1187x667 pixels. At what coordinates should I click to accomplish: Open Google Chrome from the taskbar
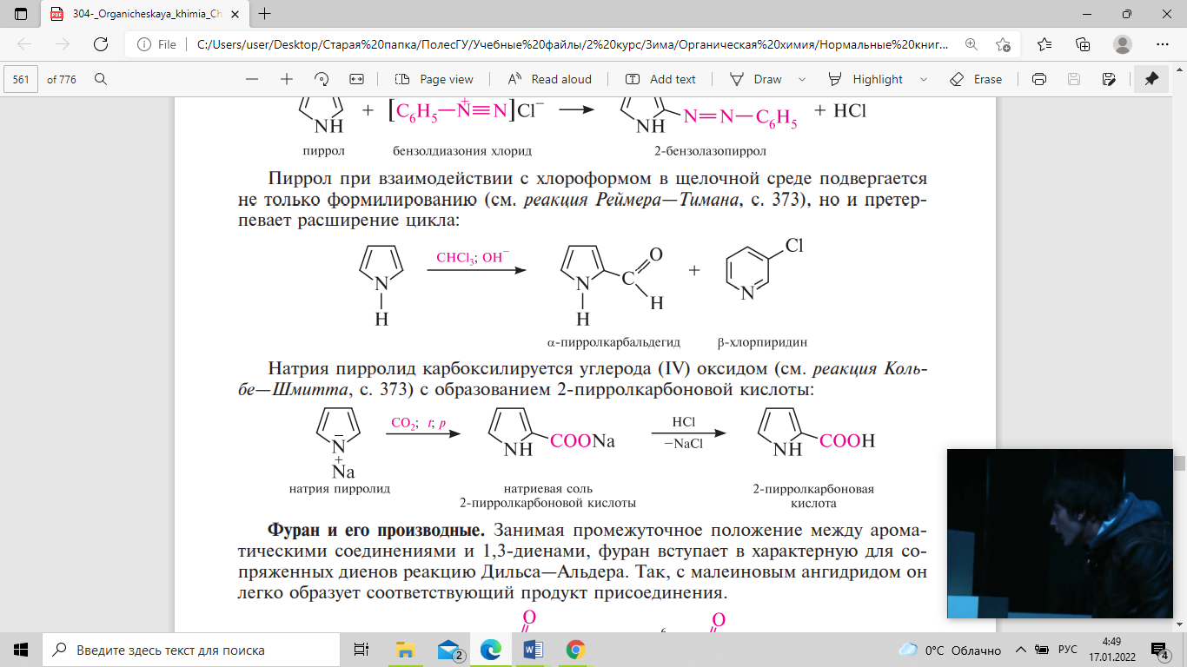coord(575,650)
